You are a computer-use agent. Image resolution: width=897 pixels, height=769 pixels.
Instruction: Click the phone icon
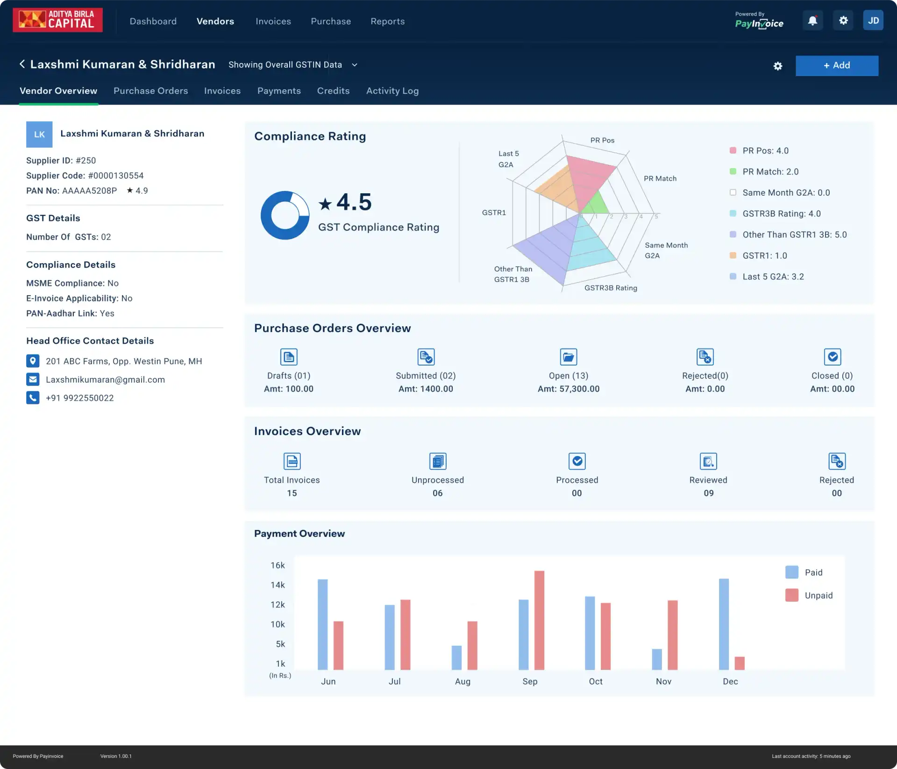pyautogui.click(x=33, y=398)
